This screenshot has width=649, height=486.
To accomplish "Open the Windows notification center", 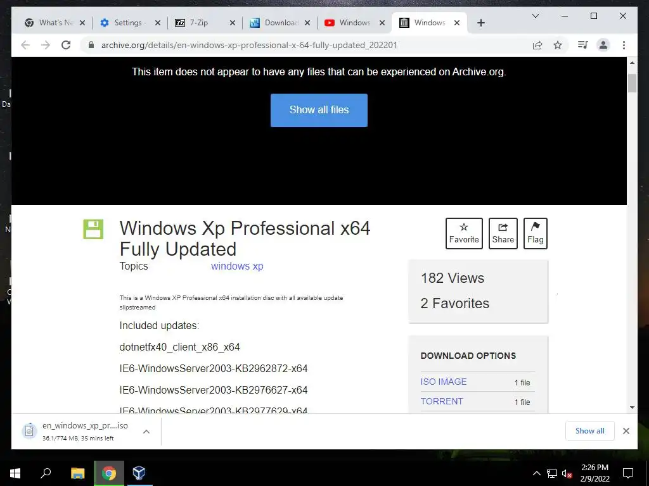I will (628, 473).
